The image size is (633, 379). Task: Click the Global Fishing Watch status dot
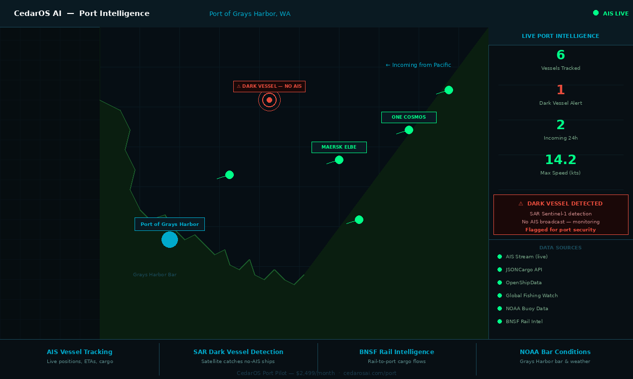499,296
